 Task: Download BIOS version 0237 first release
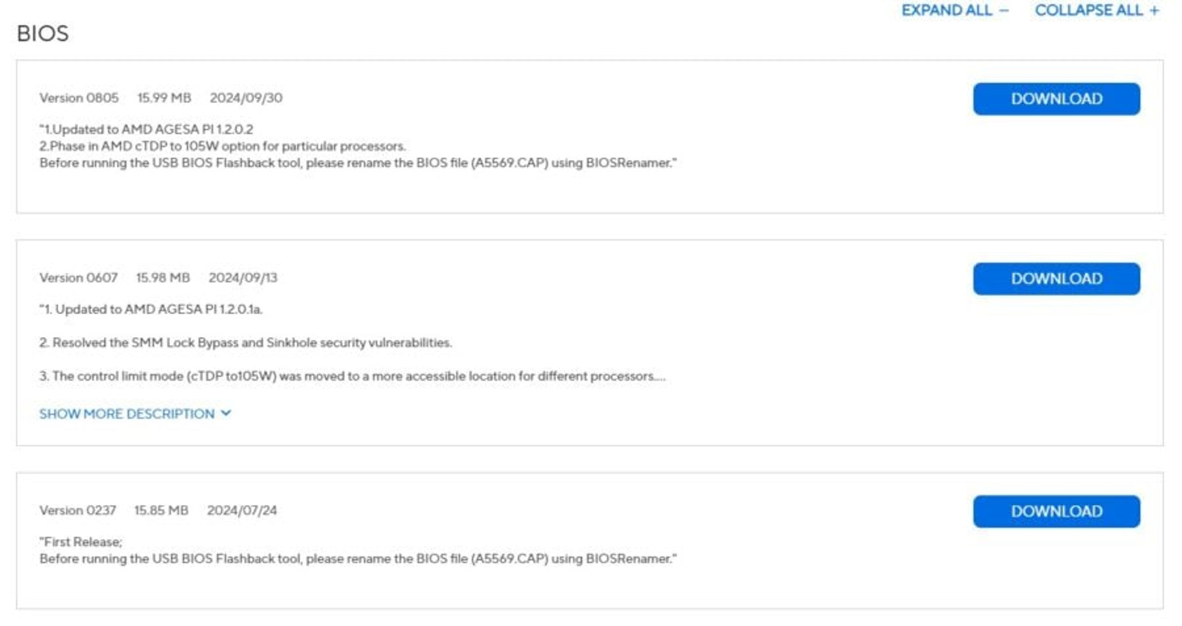point(1056,511)
